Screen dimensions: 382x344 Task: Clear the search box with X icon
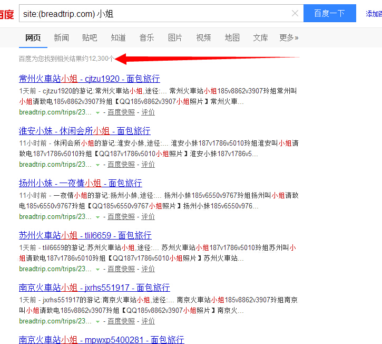(295, 13)
